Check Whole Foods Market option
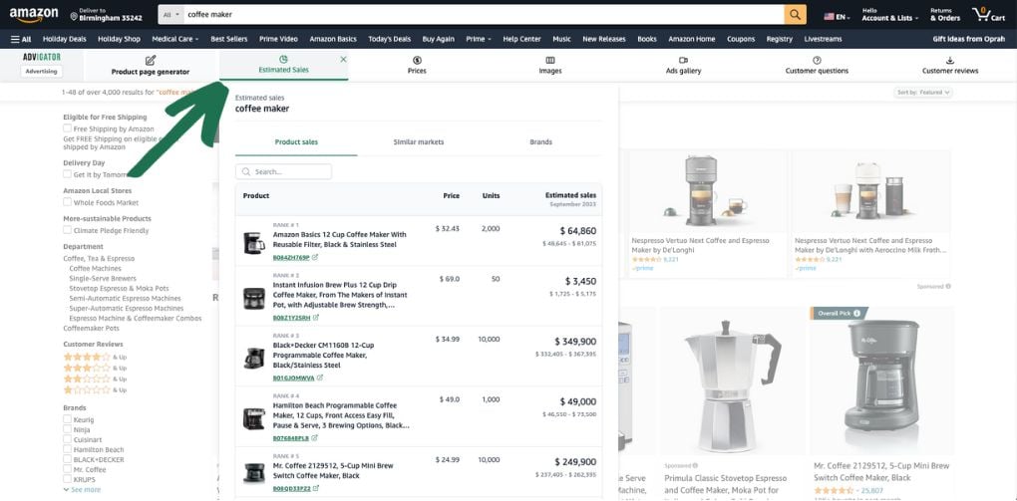 click(x=68, y=202)
